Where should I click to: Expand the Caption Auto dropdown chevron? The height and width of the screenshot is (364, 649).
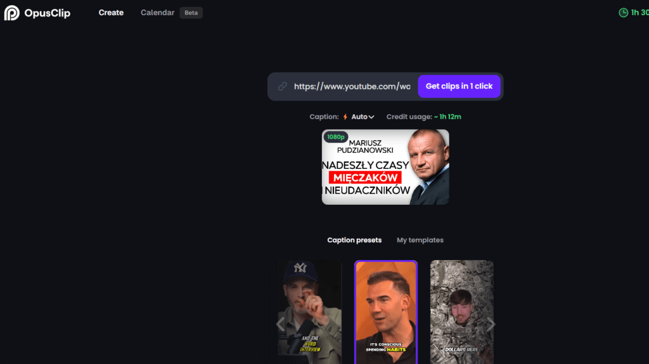[x=371, y=117]
